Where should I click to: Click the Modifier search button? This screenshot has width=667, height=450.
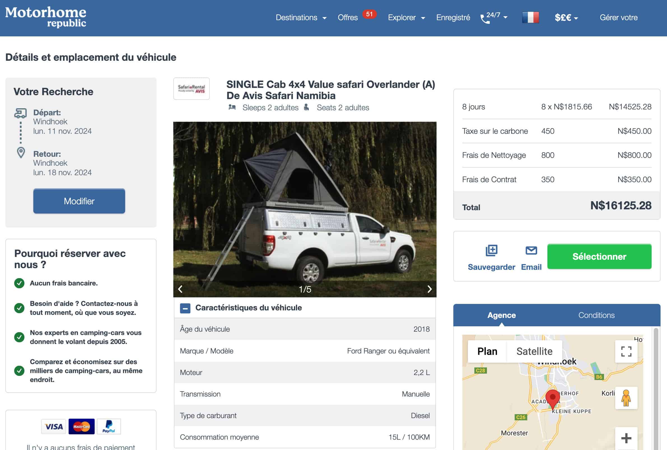(79, 201)
